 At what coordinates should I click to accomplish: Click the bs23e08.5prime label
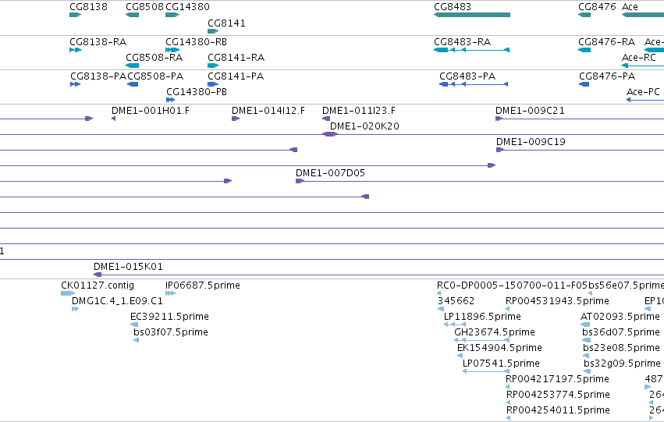621,348
